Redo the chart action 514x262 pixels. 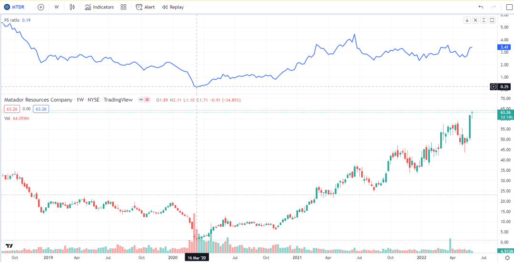pos(493,7)
